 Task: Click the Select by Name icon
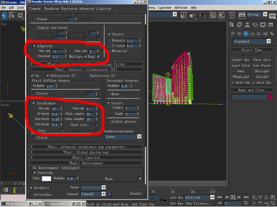pyautogui.click(x=12, y=16)
